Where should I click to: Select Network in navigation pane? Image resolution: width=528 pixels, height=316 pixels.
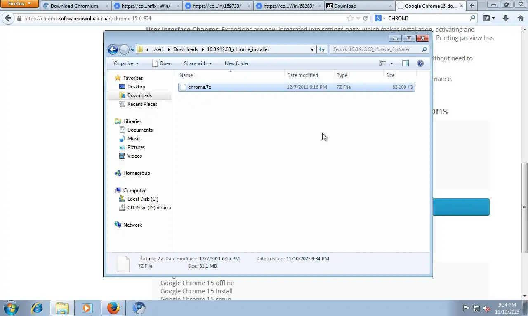point(132,225)
